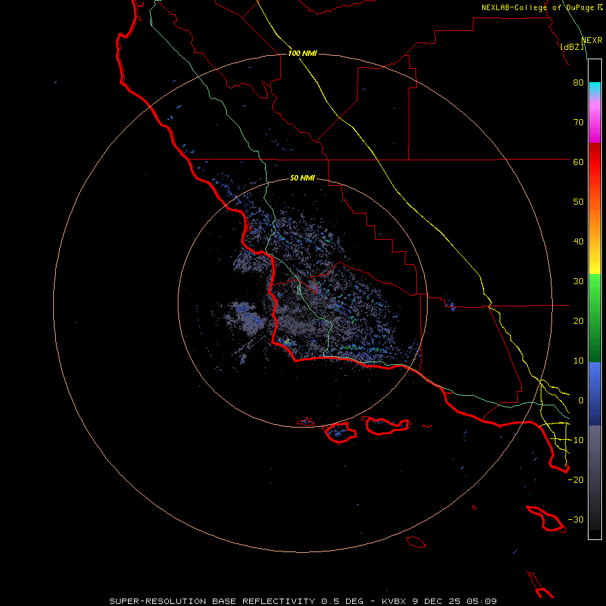Click the "NEXLAB-College of DuPage" header text
The height and width of the screenshot is (606, 606).
(x=539, y=7)
